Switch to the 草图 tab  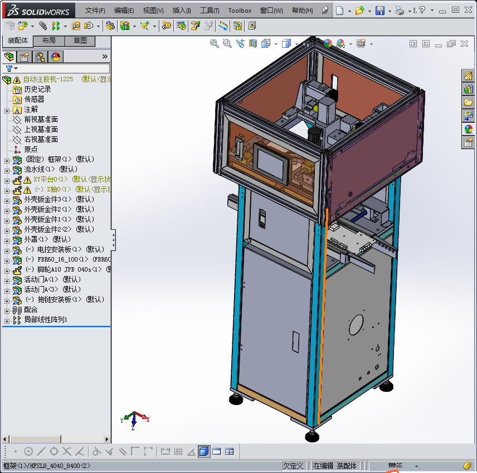pyautogui.click(x=80, y=41)
